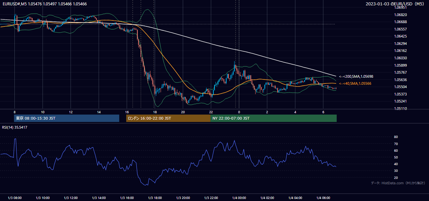Click the ロンドン 16:00-22:00 JST session bar
Image resolution: width=429 pixels, height=201 pixels.
click(x=168, y=118)
